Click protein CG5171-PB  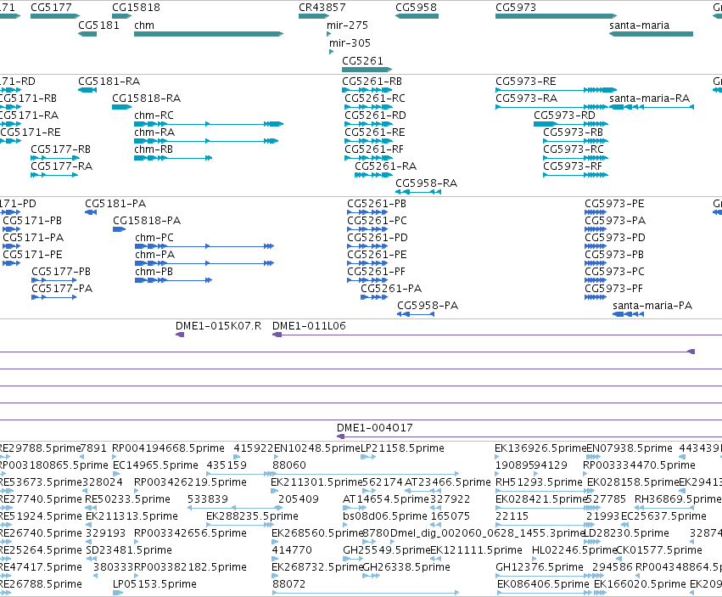[12, 229]
